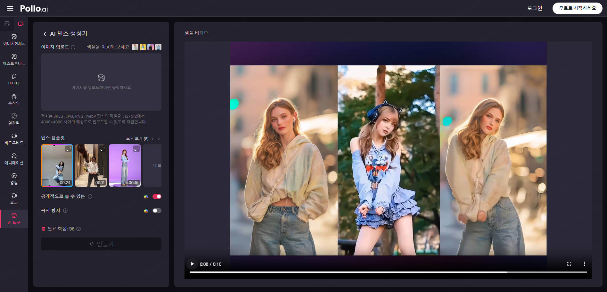Open the 일관된 tool
The height and width of the screenshot is (292, 607).
point(14,119)
